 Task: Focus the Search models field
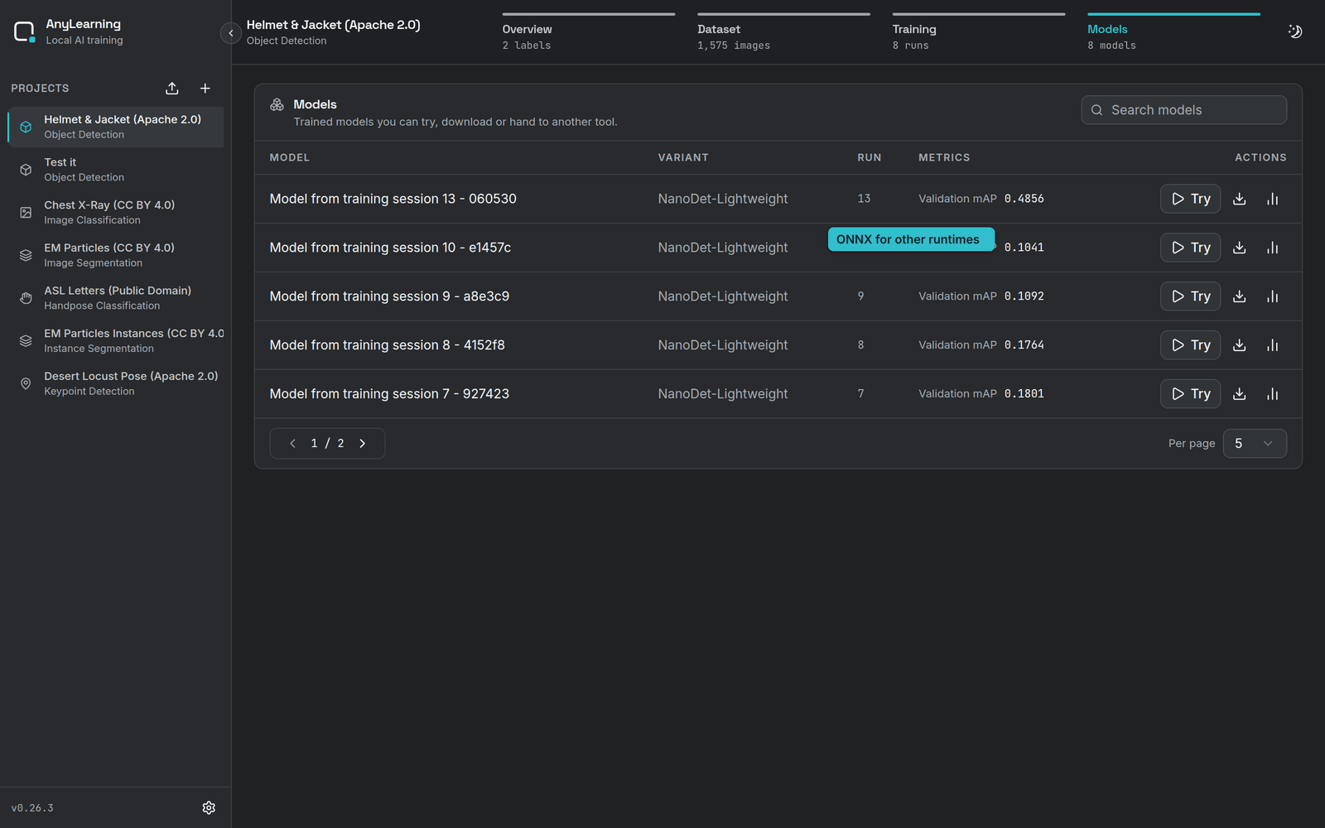(x=1183, y=110)
